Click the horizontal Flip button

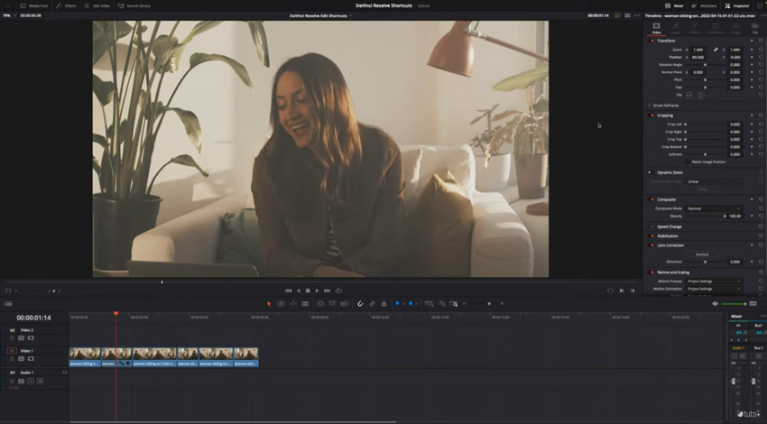(689, 95)
